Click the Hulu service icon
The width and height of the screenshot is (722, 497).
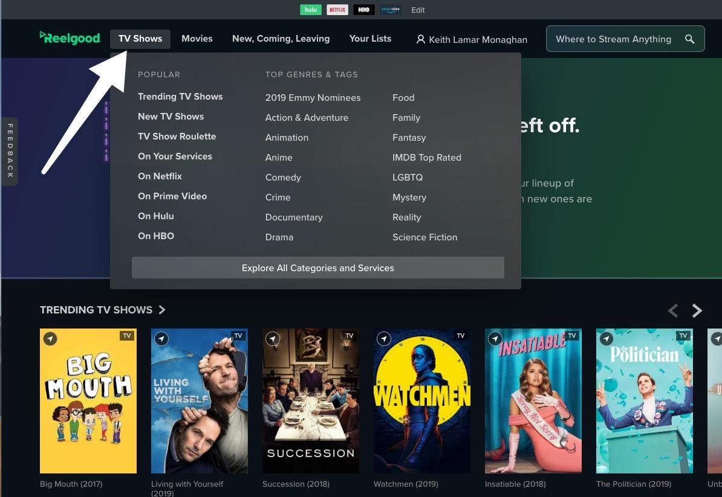(311, 10)
